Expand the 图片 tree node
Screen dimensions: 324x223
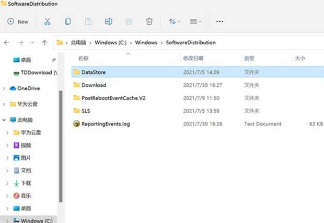pyautogui.click(x=7, y=158)
